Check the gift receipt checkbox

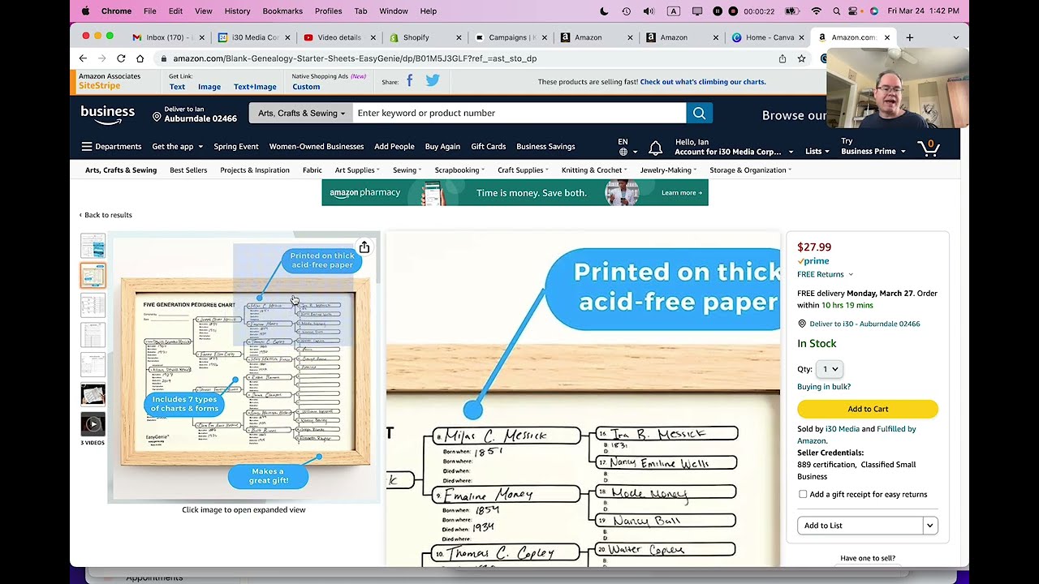(x=803, y=494)
